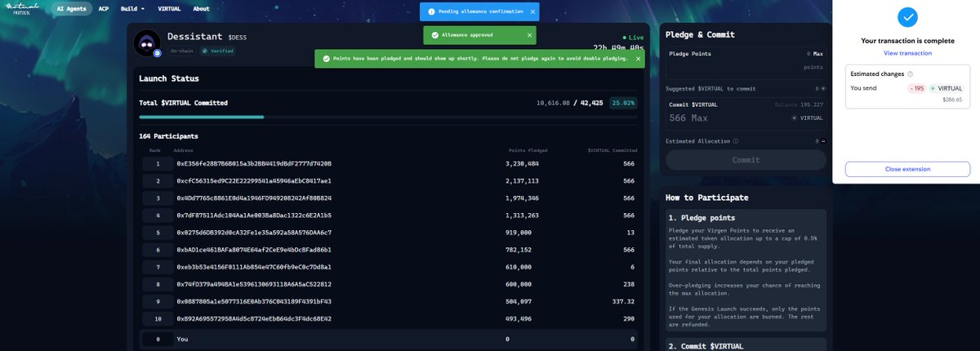The width and height of the screenshot is (980, 351).
Task: Click the VIRTUAL token badge in wallet
Action: coord(947,88)
